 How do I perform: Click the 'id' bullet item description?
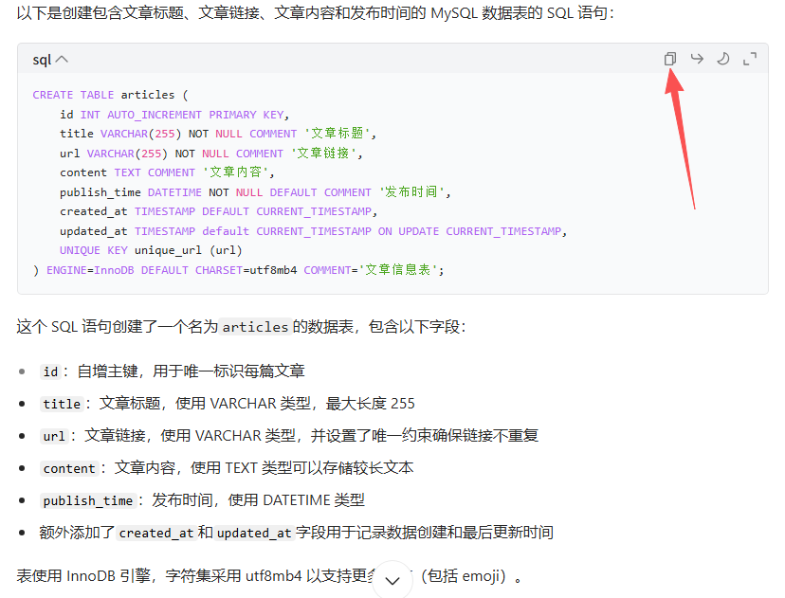[x=191, y=371]
